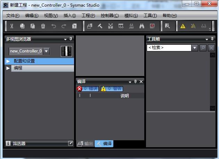The image size is (219, 159).
Task: Switch to the 输出 tab
Action: pos(85,143)
